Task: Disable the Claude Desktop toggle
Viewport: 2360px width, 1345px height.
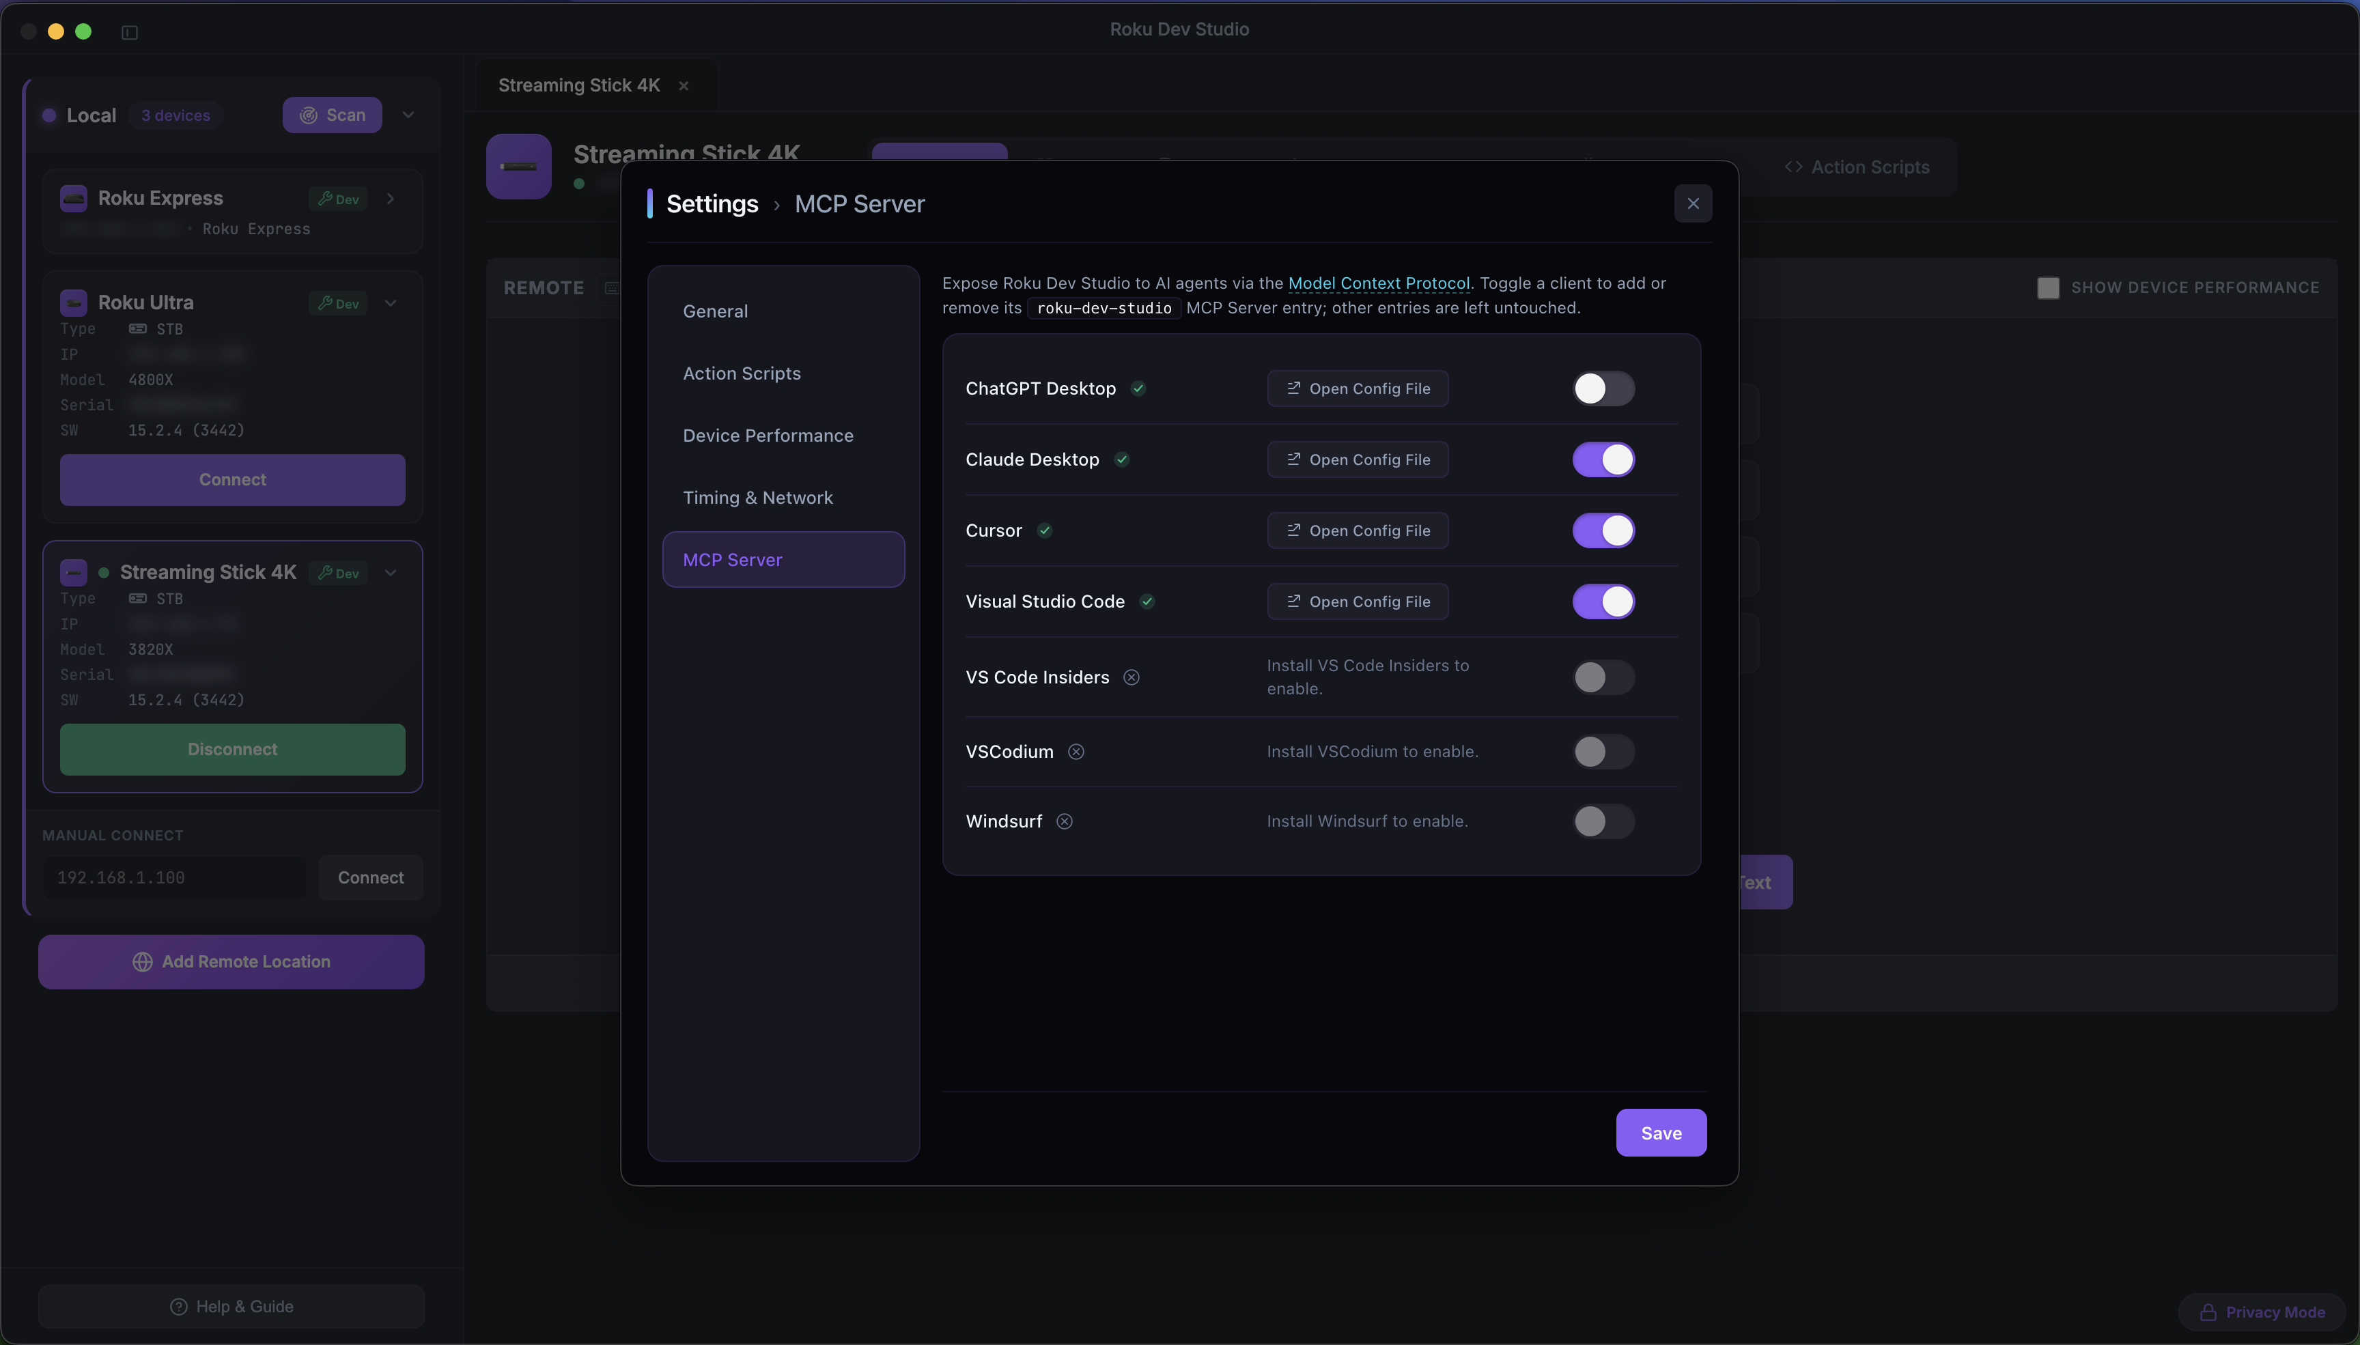Action: (1603, 459)
